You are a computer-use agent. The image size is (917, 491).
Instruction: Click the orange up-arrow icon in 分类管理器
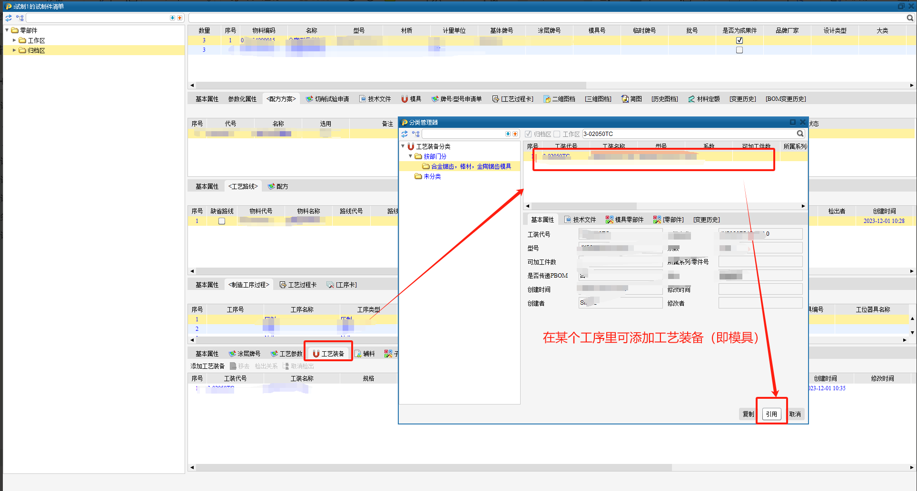(515, 134)
